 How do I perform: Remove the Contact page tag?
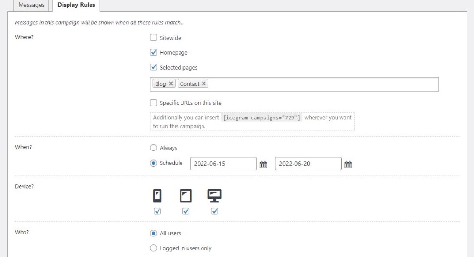(x=204, y=84)
